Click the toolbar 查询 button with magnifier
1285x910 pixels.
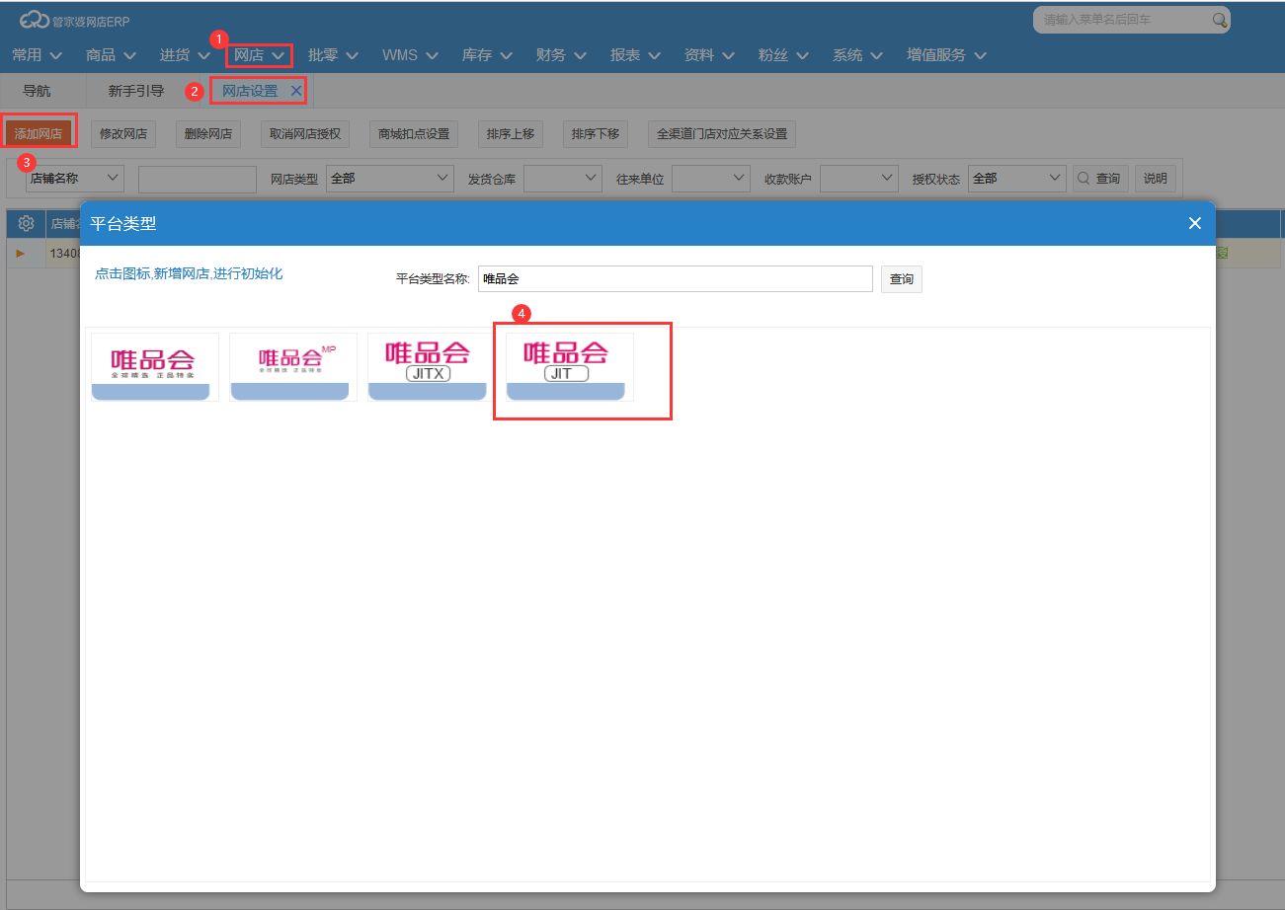click(1100, 179)
